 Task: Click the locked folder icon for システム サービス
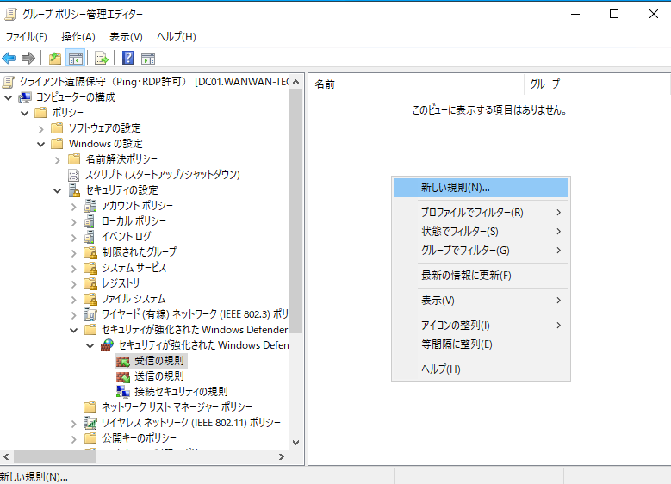(90, 268)
